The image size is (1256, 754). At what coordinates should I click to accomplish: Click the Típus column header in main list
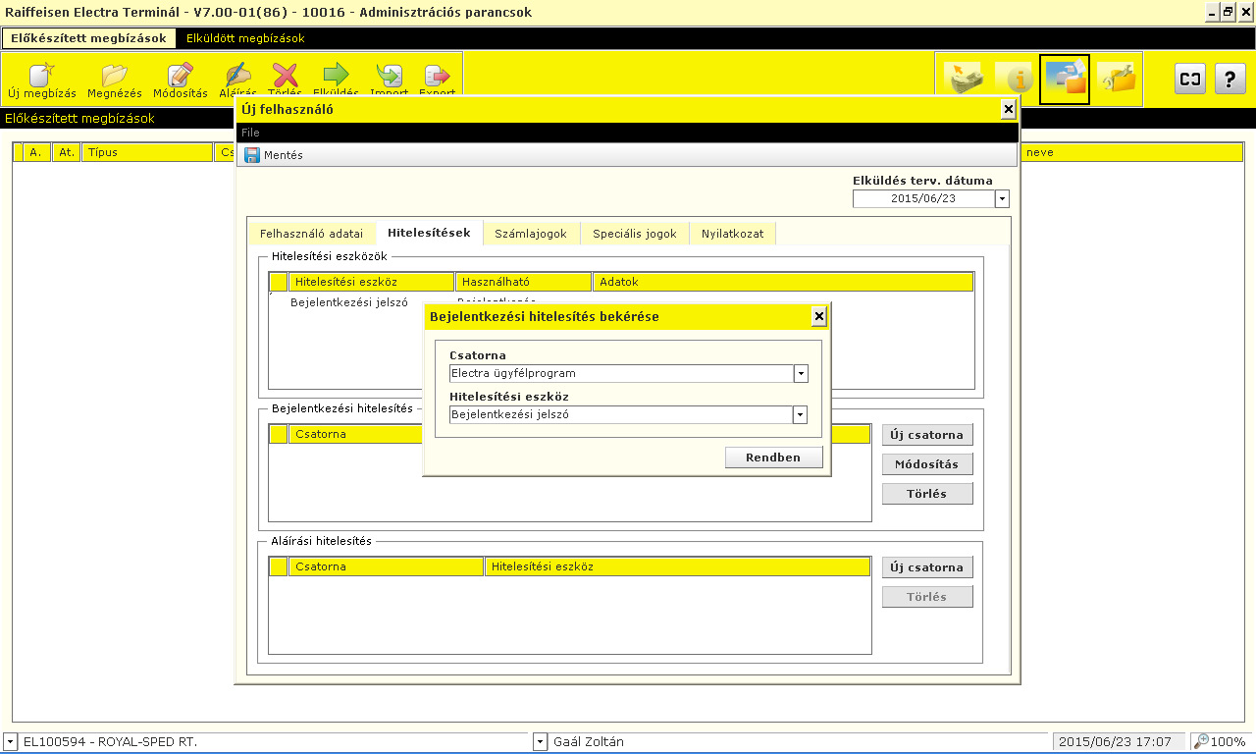(x=147, y=152)
